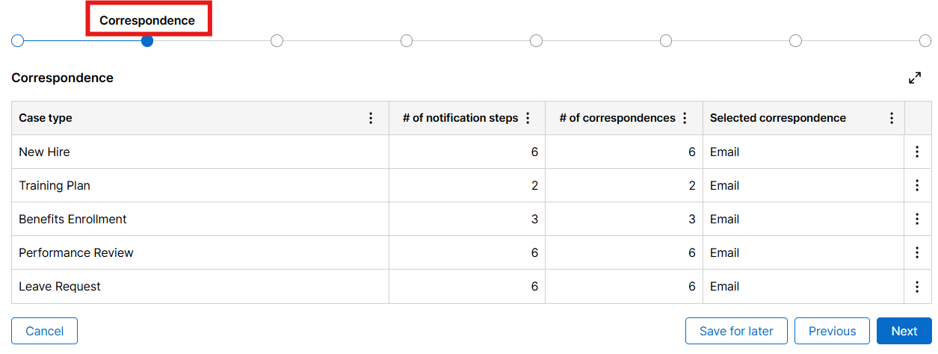The height and width of the screenshot is (354, 938).
Task: Open row actions for Training Plan
Action: point(917,185)
